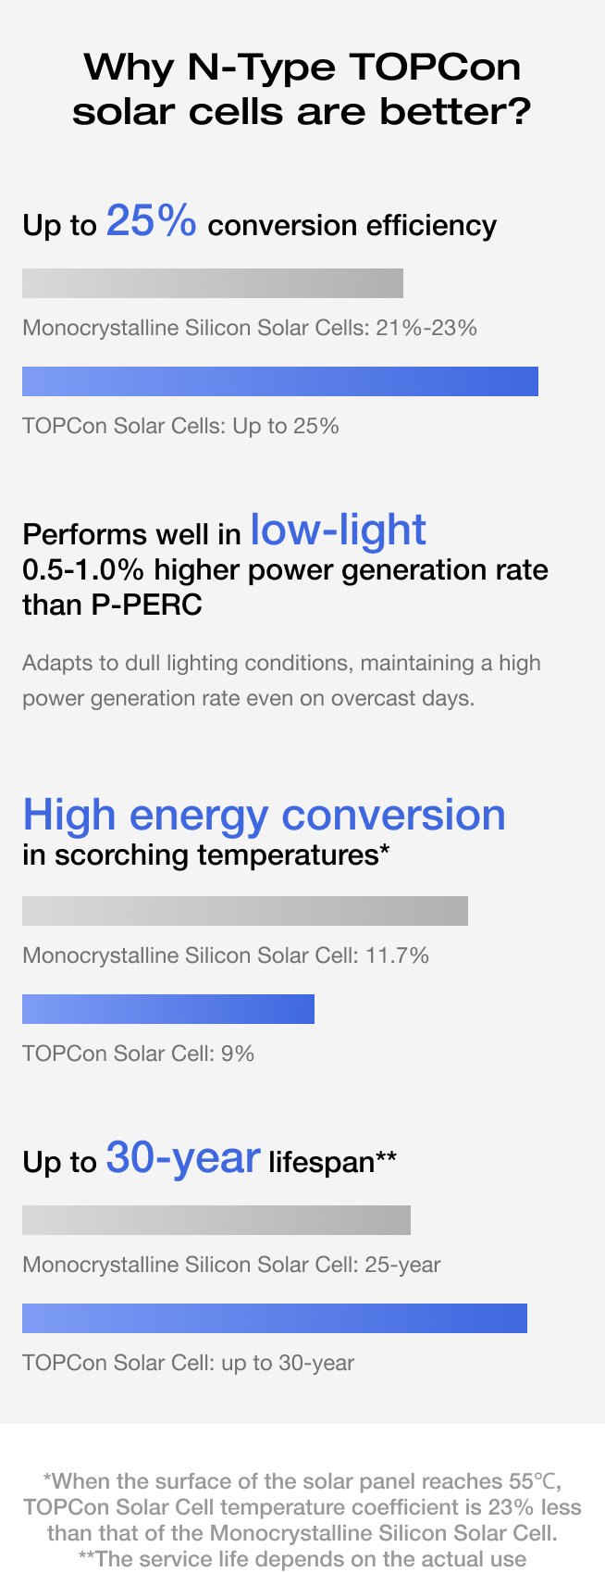The height and width of the screenshot is (1572, 605).
Task: Click the "Adapts to dull lighting conditions" paragraph
Action: click(281, 680)
